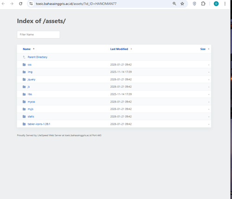Toggle sort arrow next to Size column

[208, 49]
